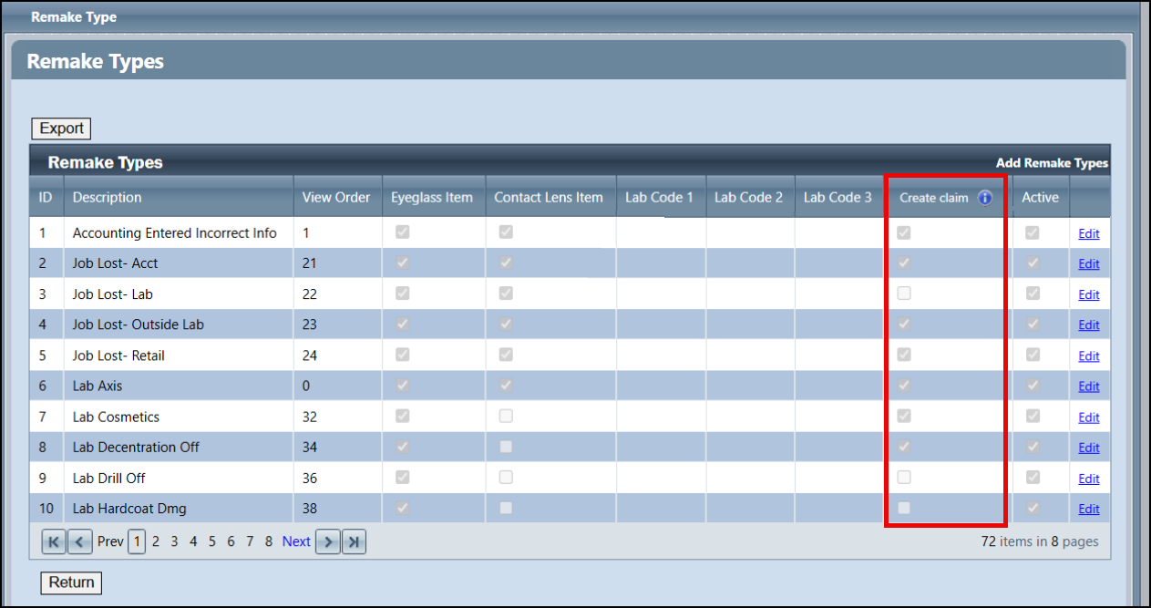Open Add Remake Types link

point(1052,163)
